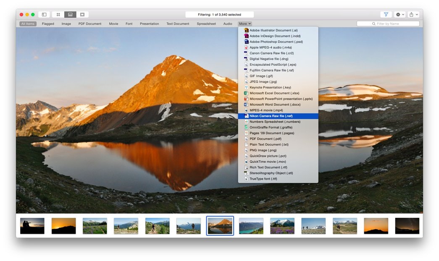Activate the Audio filter
The width and height of the screenshot is (439, 261).
(227, 23)
